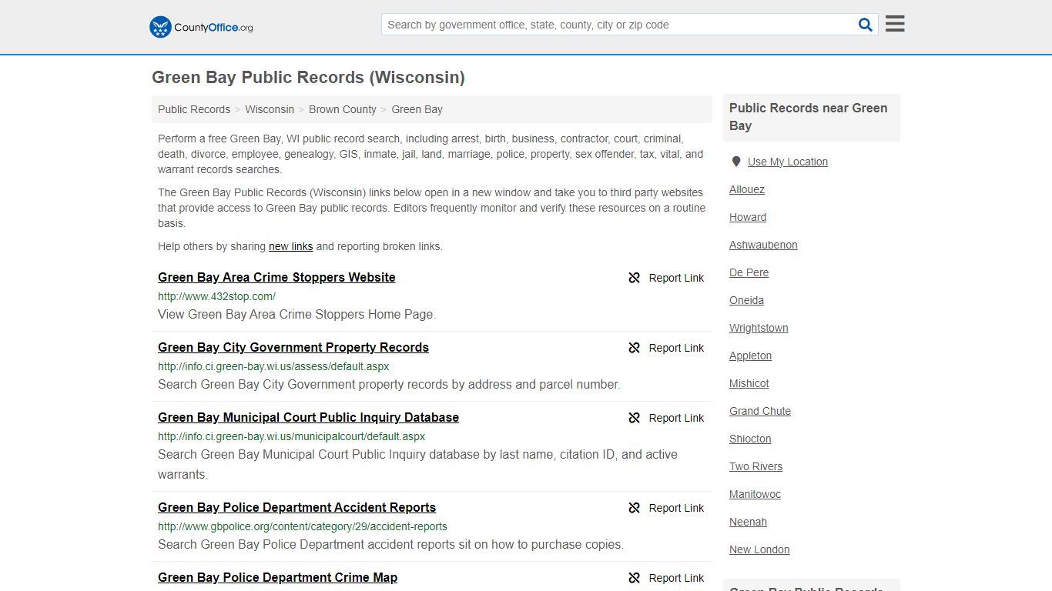Open Oneida public records
Screen dimensions: 1052x591
point(746,300)
